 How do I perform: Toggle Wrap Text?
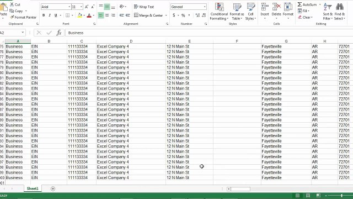(144, 7)
